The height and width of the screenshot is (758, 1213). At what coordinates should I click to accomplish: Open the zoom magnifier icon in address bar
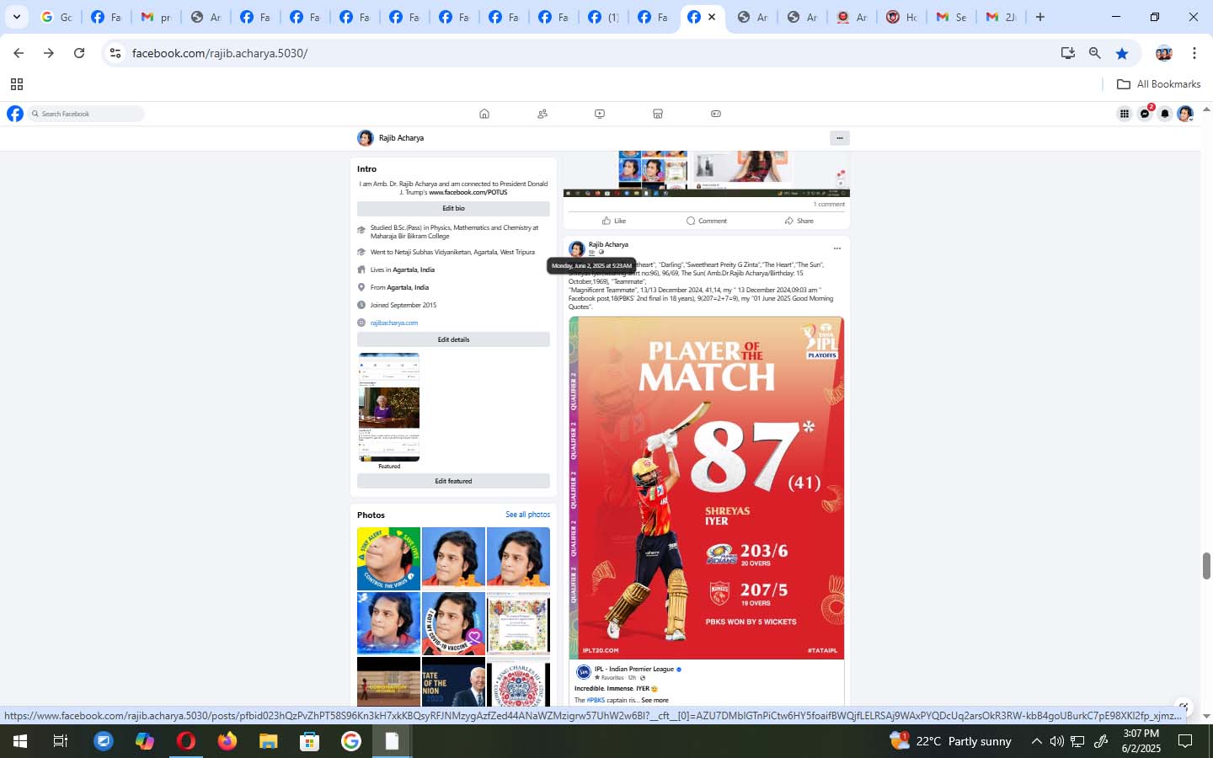[1095, 53]
